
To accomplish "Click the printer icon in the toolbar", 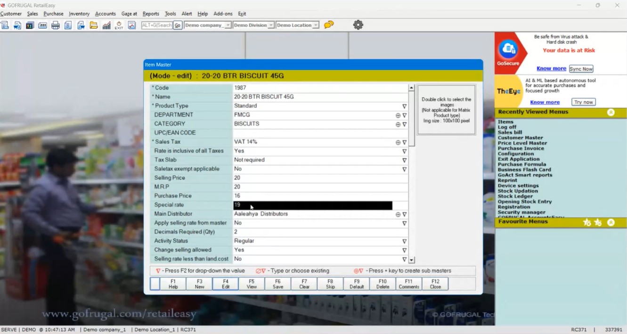I will click(x=55, y=25).
